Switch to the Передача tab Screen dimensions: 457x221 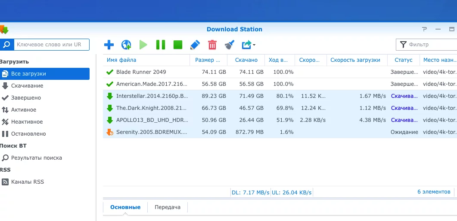coord(168,207)
